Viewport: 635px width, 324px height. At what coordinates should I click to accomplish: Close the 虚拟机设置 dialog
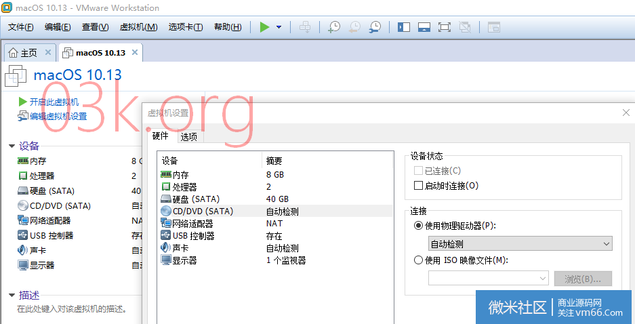point(626,113)
